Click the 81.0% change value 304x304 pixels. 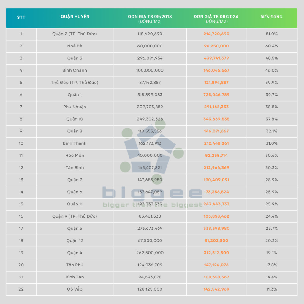click(272, 34)
